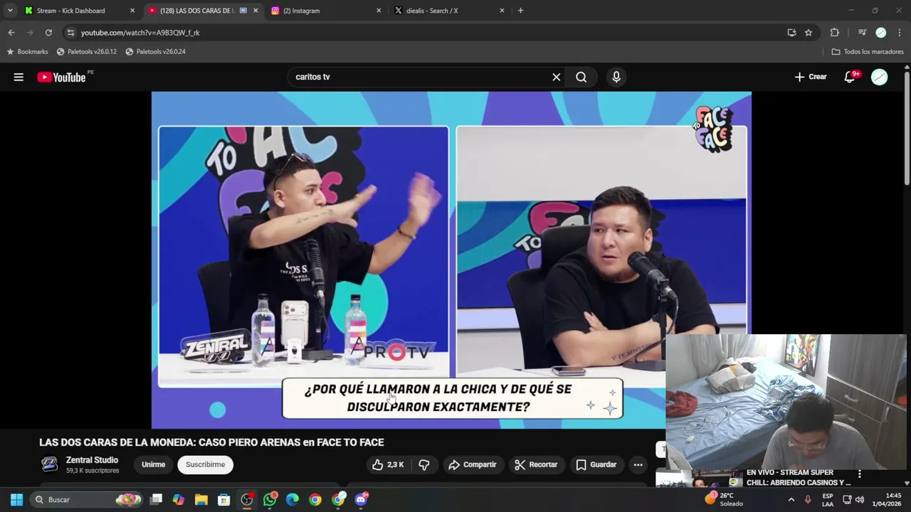Open Copilot from the taskbar
The height and width of the screenshot is (512, 911).
tap(179, 500)
